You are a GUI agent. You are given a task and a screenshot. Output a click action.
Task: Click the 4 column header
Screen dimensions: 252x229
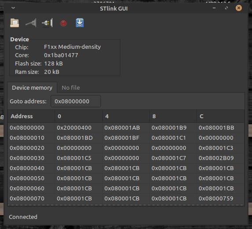[126, 116]
